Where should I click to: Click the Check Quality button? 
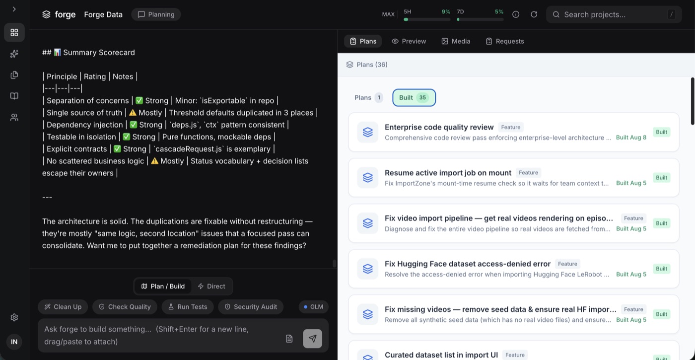tap(125, 307)
